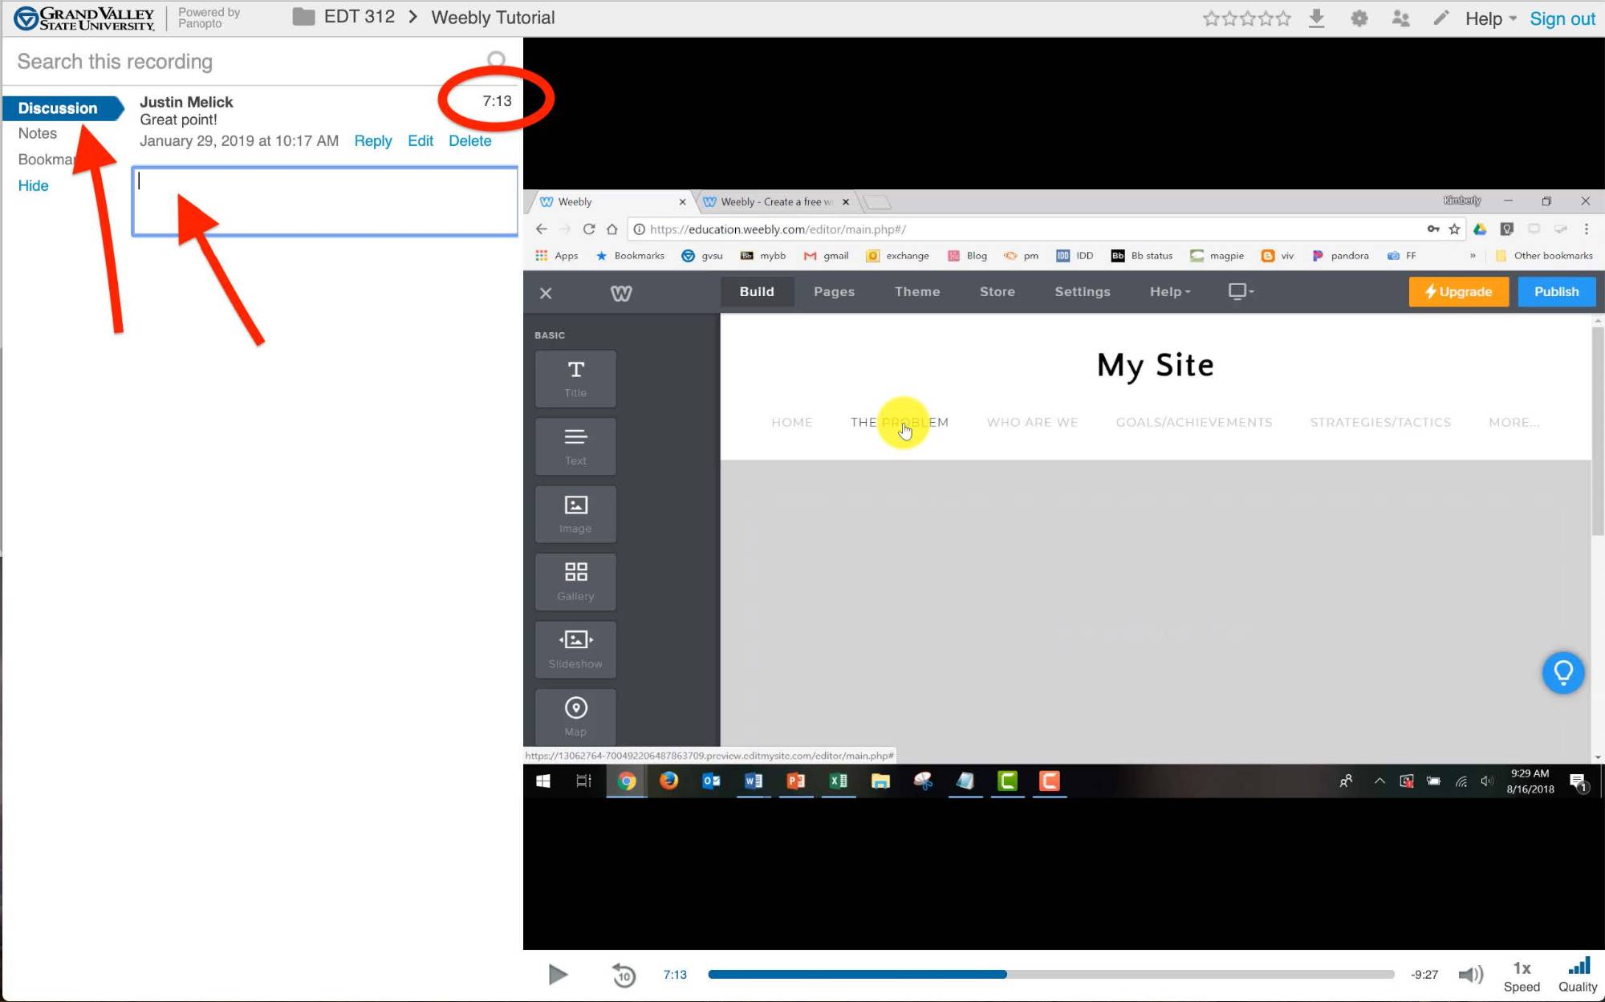Click the search magnifier icon
1605x1002 pixels.
[497, 60]
